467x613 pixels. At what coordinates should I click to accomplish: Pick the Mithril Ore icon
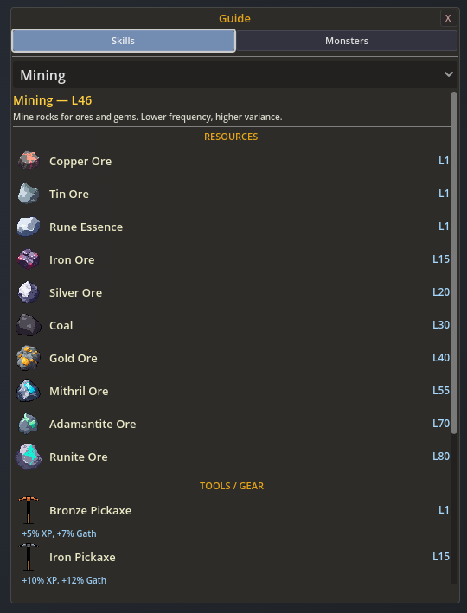[29, 391]
